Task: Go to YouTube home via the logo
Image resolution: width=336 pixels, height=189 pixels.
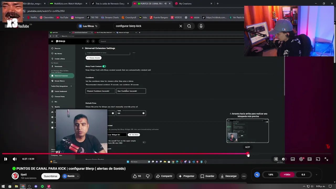Action: click(x=23, y=26)
